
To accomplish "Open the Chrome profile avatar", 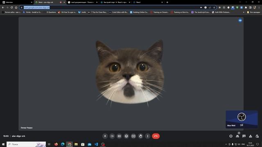I will pyautogui.click(x=255, y=7).
